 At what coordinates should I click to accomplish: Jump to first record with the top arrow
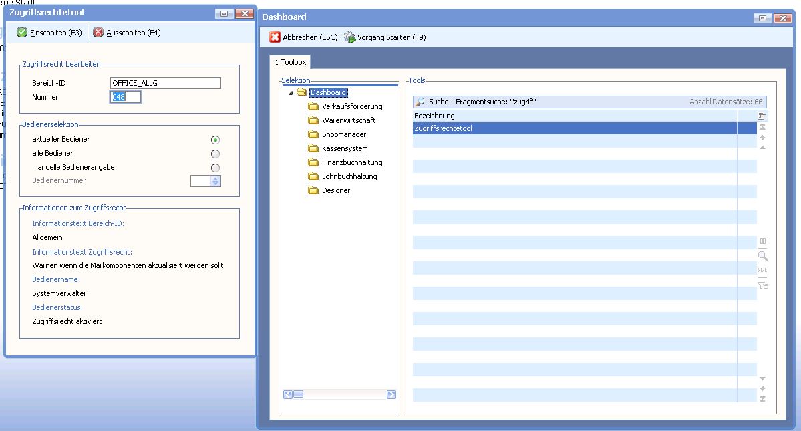(x=762, y=127)
